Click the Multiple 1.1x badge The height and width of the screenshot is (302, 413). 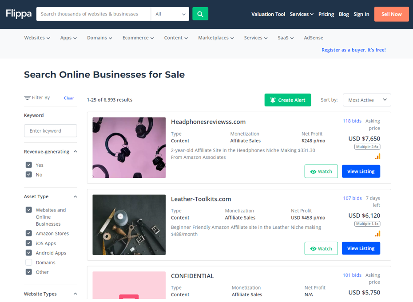tap(367, 224)
